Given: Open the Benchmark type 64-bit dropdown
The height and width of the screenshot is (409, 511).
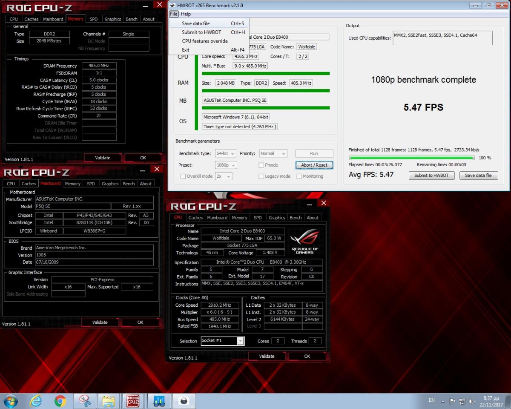Looking at the screenshot, I should pos(226,153).
